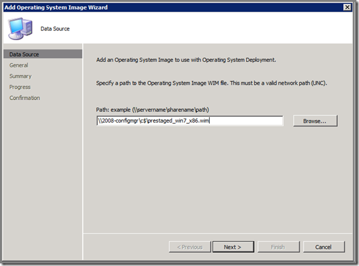This screenshot has width=359, height=266.
Task: Click the 'Data Source' header title text
Action: click(55, 29)
